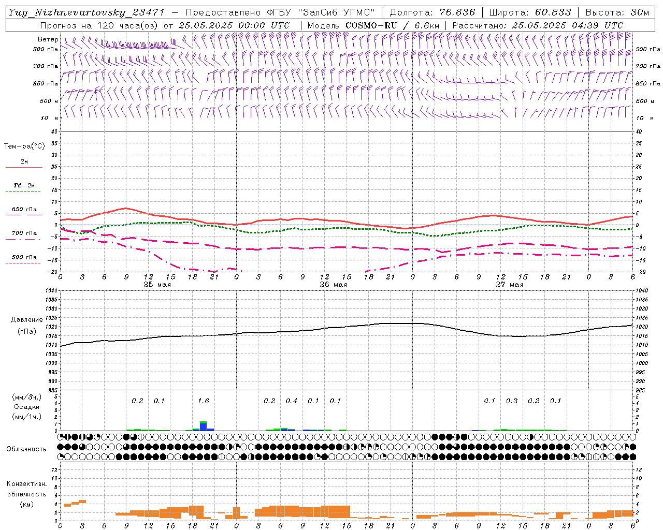Viewport: 663px width, 530px height.
Task: Click the station title Yug_Nizhnevartovsky_23471
Action: [x=87, y=12]
